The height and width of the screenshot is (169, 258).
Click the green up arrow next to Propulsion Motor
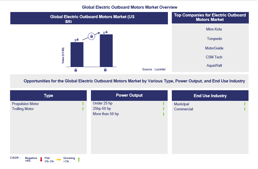(83, 104)
